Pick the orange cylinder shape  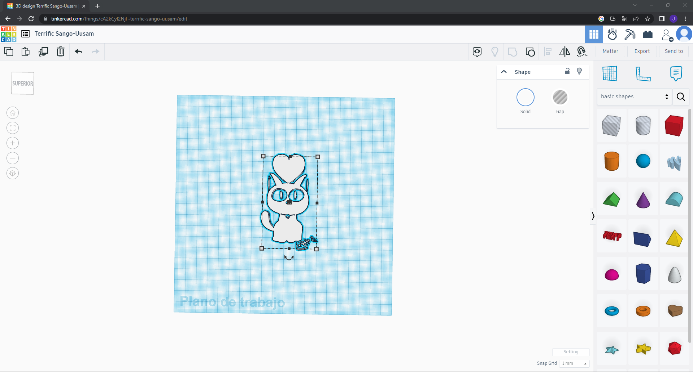[612, 161]
